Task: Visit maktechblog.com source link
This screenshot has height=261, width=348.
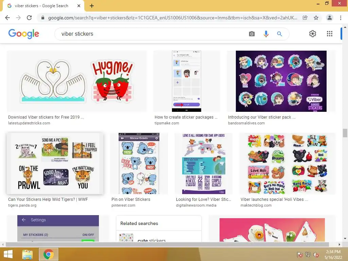Action: pos(256,206)
